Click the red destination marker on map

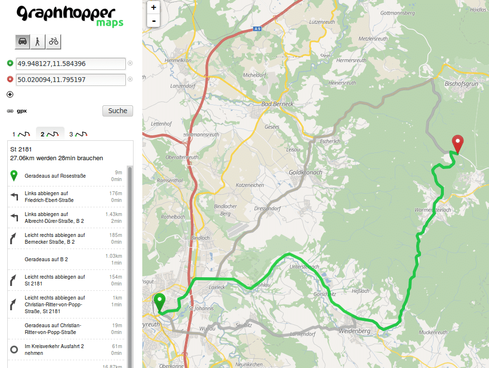point(457,144)
